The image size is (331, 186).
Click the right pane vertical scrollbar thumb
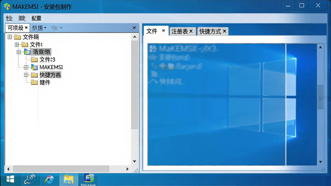[320, 97]
